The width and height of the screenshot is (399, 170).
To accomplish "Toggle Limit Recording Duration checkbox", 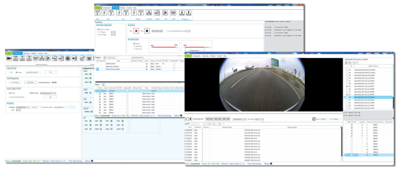I will tap(167, 31).
